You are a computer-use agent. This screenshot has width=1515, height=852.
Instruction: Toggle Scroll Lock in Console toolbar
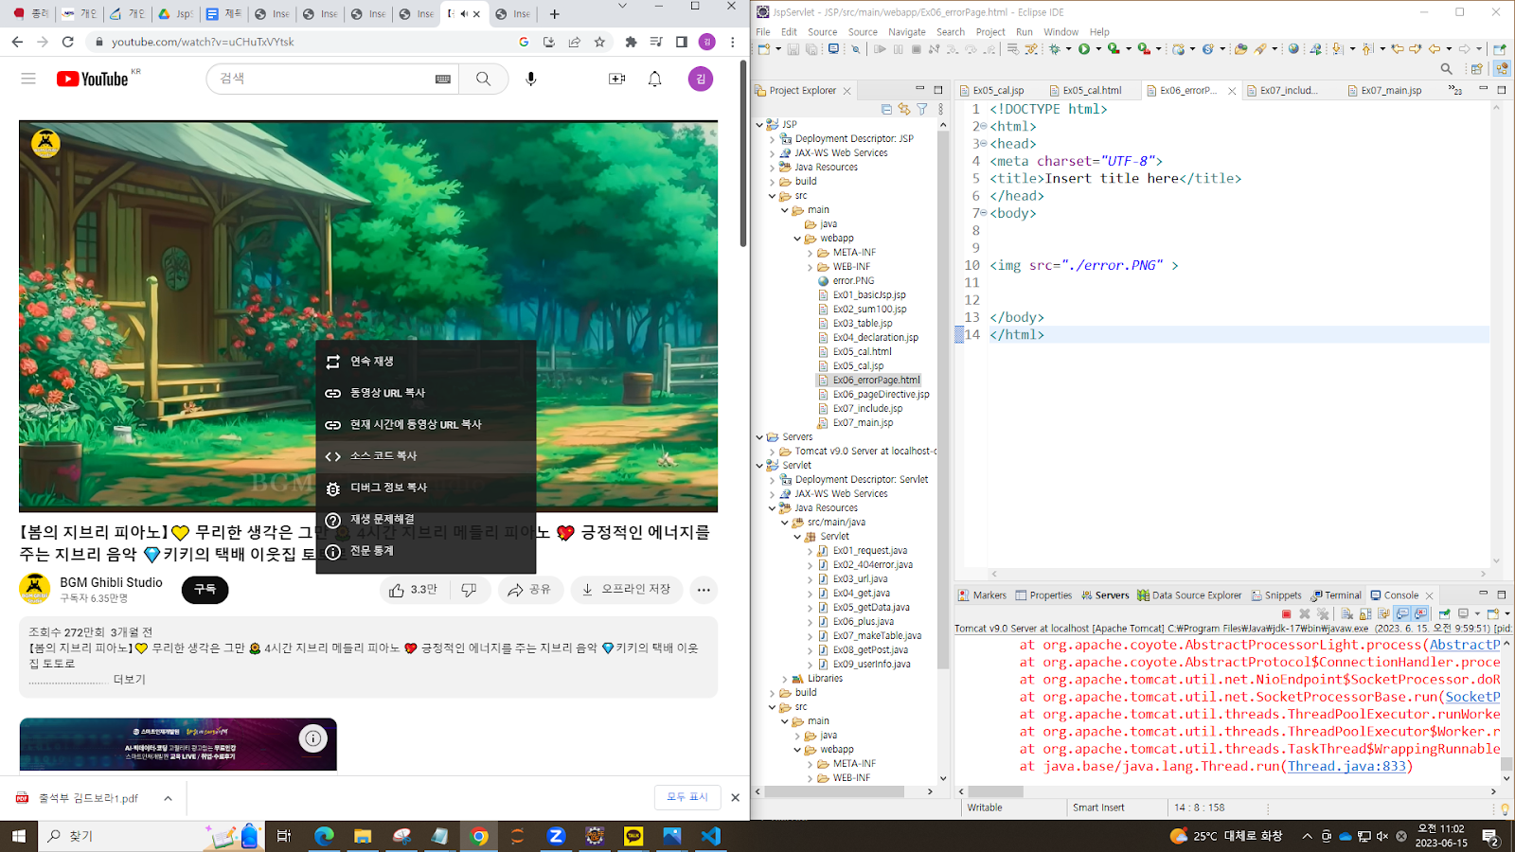coord(1365,613)
